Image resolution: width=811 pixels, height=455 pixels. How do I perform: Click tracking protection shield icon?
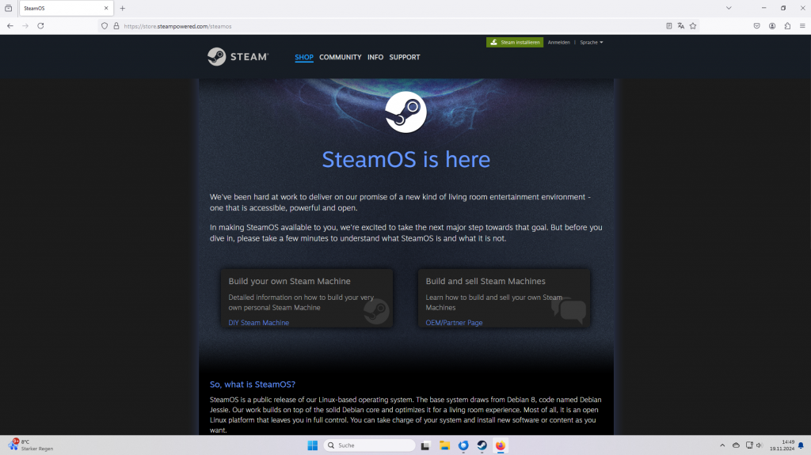(x=104, y=25)
